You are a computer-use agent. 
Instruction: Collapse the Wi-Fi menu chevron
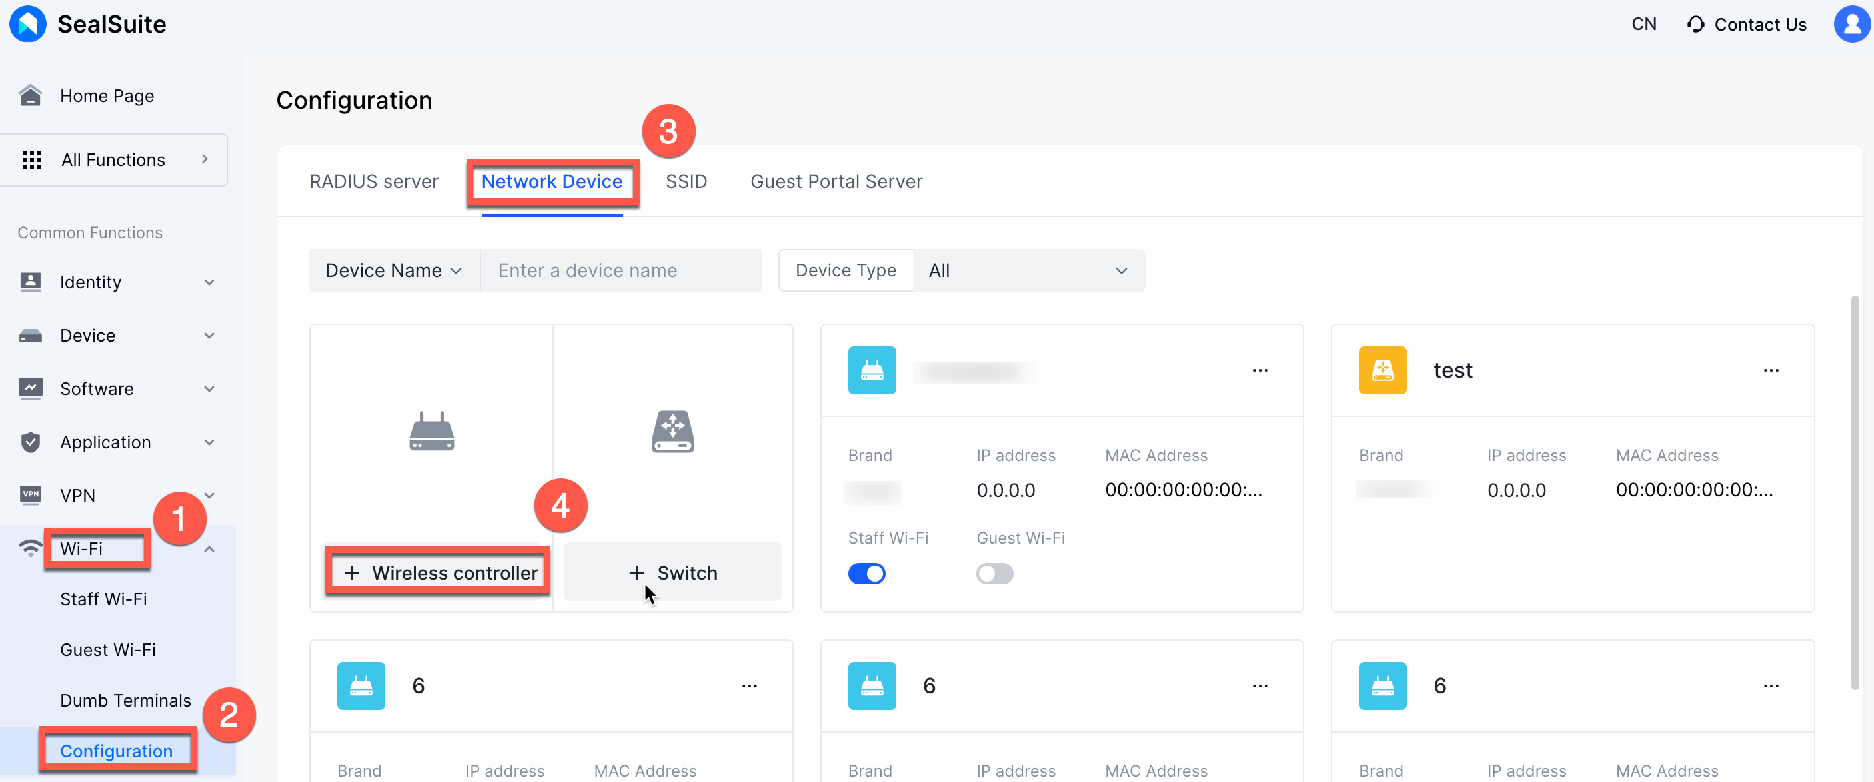209,548
